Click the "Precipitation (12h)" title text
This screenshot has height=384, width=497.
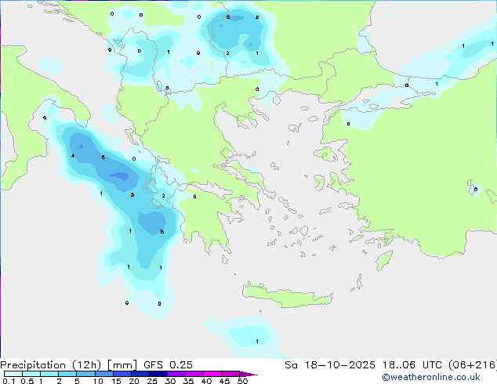(x=51, y=365)
